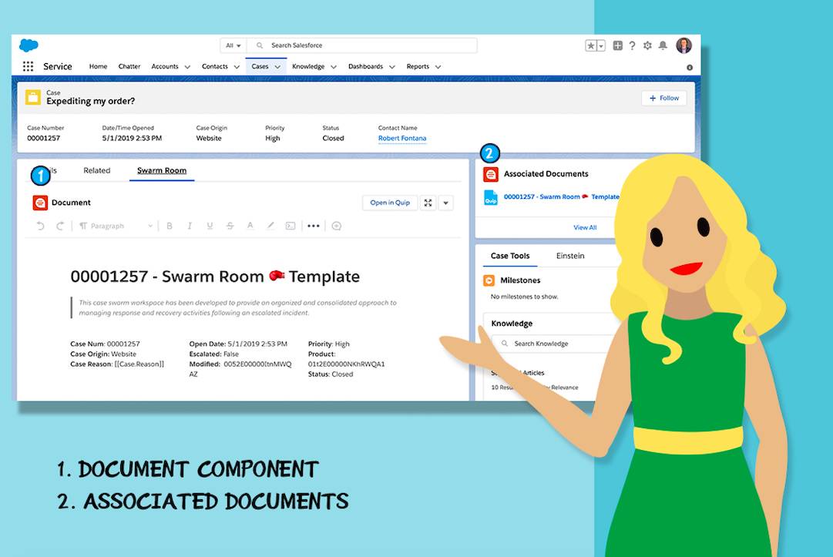This screenshot has width=833, height=557.
Task: Go to the Home tab
Action: pos(98,66)
